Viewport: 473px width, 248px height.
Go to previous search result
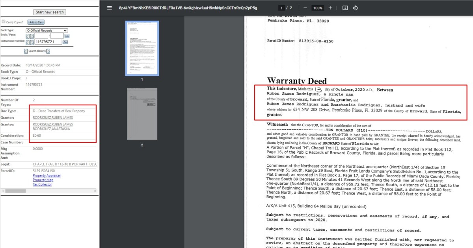pyautogui.click(x=26, y=51)
